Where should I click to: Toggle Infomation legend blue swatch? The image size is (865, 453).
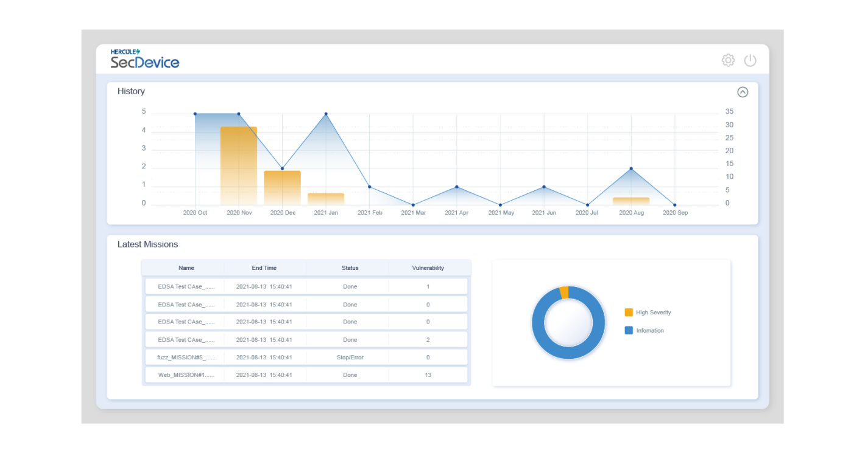[629, 331]
